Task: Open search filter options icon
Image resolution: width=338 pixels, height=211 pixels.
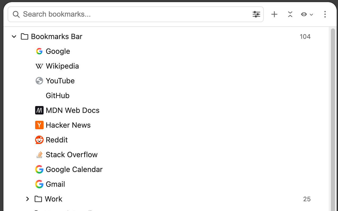Action: 256,14
